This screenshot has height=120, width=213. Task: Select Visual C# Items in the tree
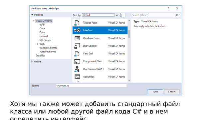click(44, 21)
